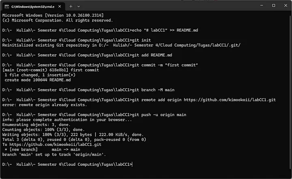Open a new terminal tab
This screenshot has height=179, width=292.
71,6
